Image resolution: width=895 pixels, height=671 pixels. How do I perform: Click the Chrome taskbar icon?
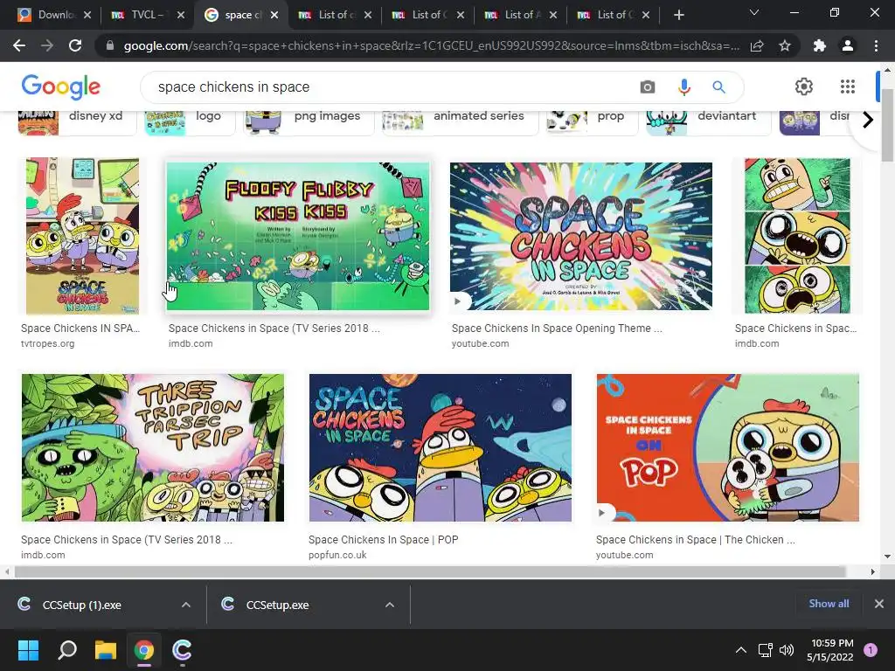click(x=144, y=650)
